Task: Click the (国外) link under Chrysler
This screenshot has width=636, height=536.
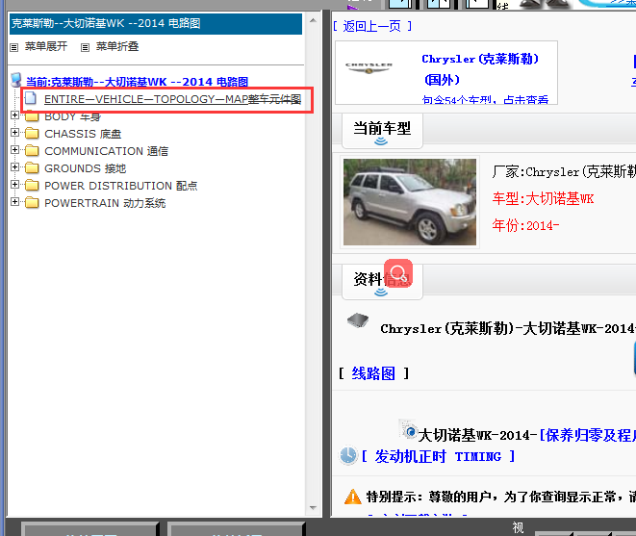Action: pyautogui.click(x=442, y=80)
